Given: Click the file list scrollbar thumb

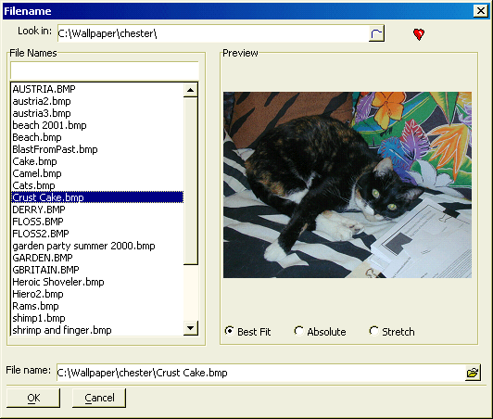Looking at the screenshot, I should point(190,181).
